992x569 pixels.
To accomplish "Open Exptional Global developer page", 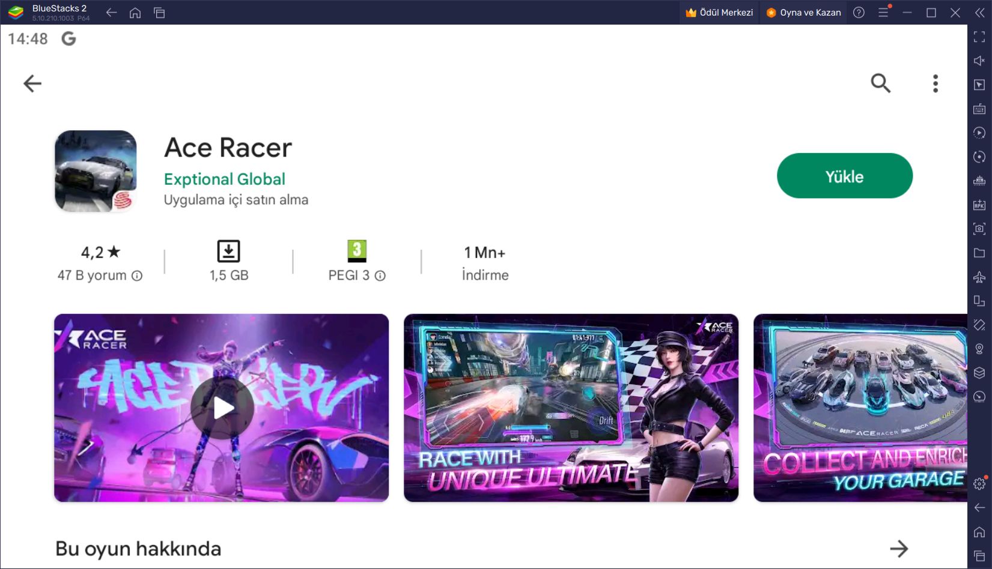I will coord(225,179).
